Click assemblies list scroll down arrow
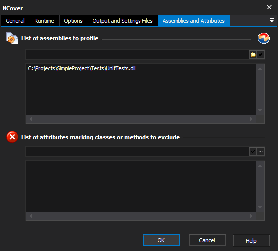Image resolution: width=278 pixels, height=251 pixels. pyautogui.click(x=260, y=110)
